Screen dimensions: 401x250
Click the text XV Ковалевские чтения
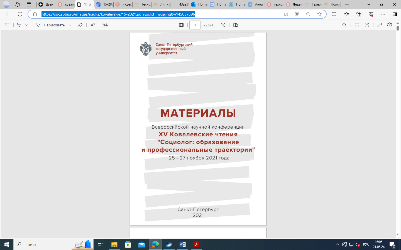(198, 134)
